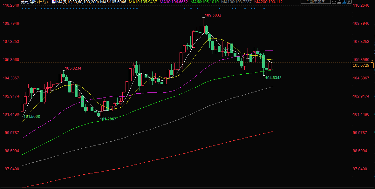Image resolution: width=375 pixels, height=189 pixels.
Task: Click the magenta MA30:106.6652 label
Action: tap(174, 2)
